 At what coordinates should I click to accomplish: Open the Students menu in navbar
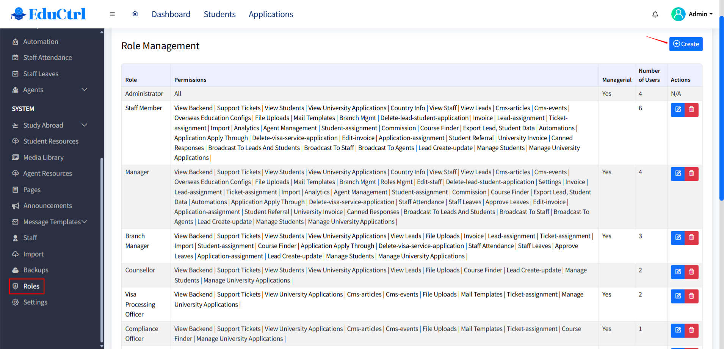click(x=219, y=14)
